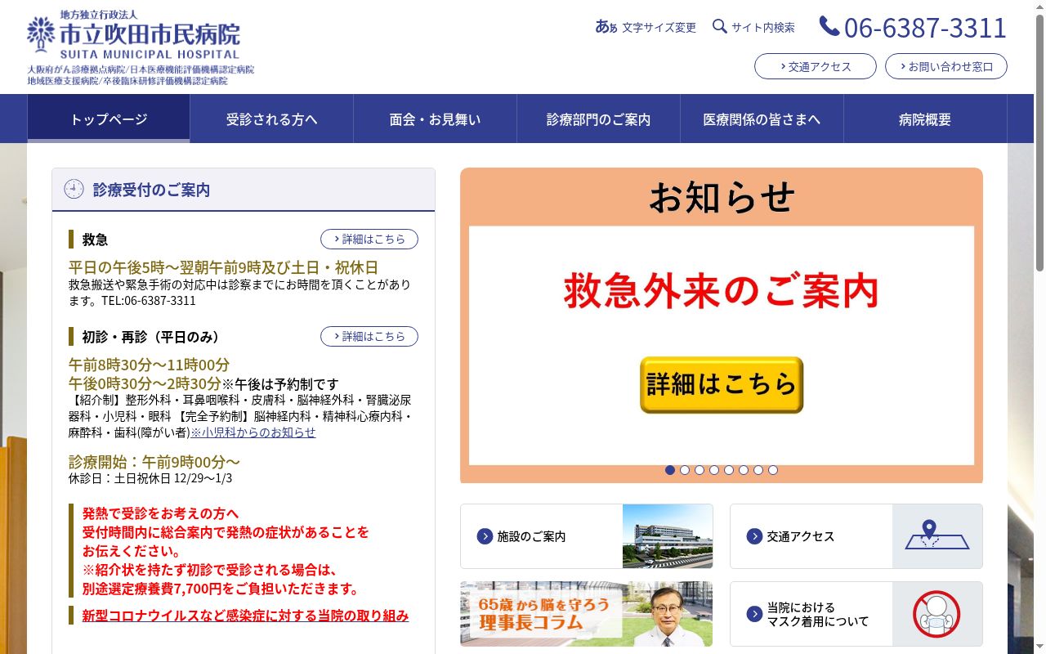Open the 病院概要 menu
This screenshot has height=654, width=1046.
[925, 119]
